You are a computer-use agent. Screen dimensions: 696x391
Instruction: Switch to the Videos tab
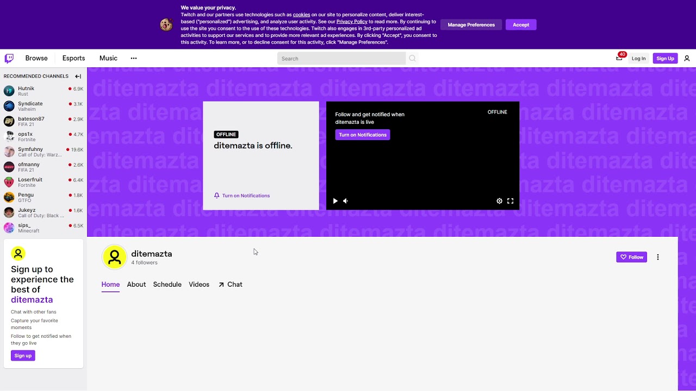pyautogui.click(x=199, y=285)
